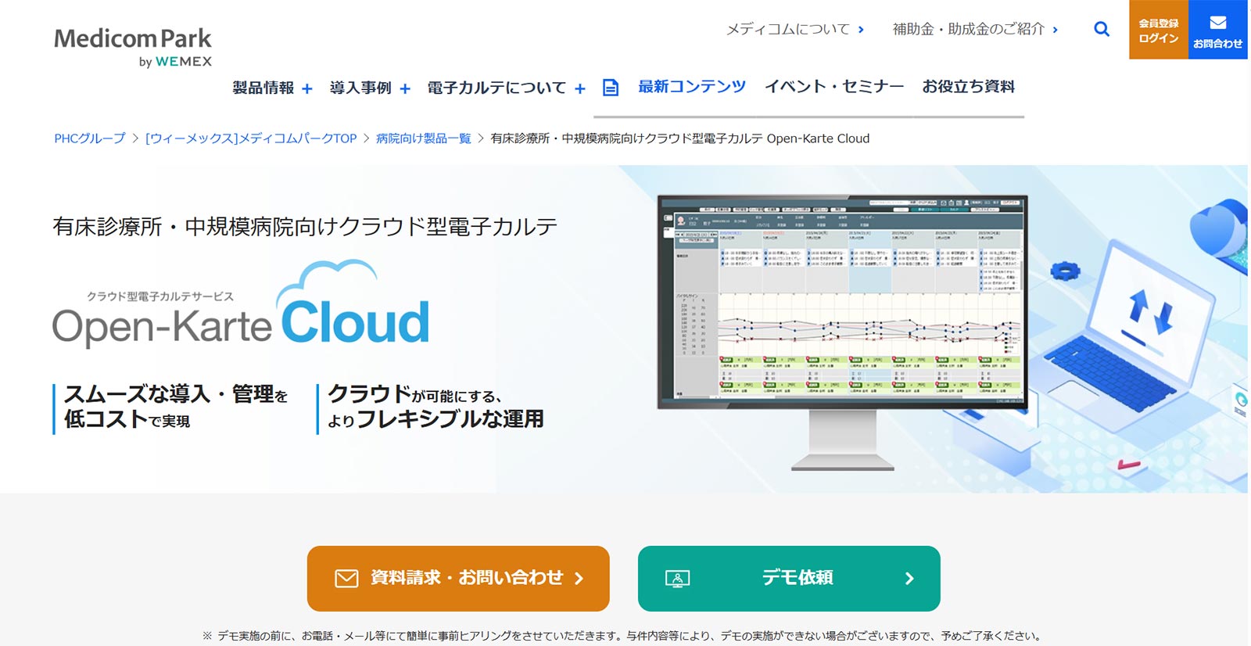
Task: Click the arrow chevron on デモ依頼 button
Action: click(909, 579)
